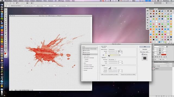Viewport: 174px width, 97px height.
Task: Enable the Lissé checkbox
Action: [113, 68]
